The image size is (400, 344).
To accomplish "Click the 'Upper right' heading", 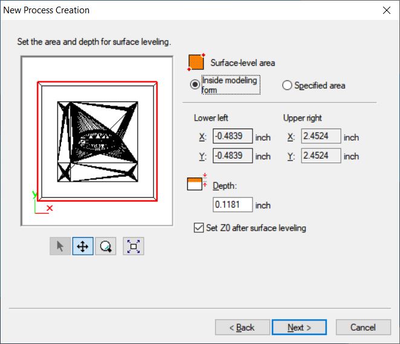I will pyautogui.click(x=303, y=118).
